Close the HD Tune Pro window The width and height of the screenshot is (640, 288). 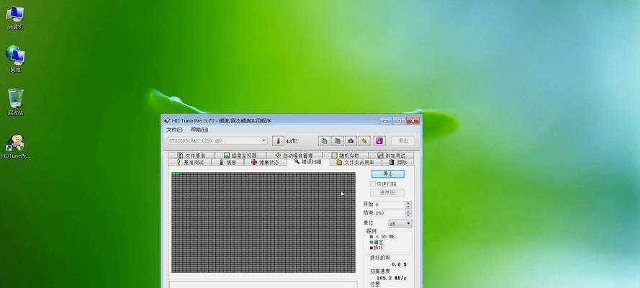tap(413, 120)
